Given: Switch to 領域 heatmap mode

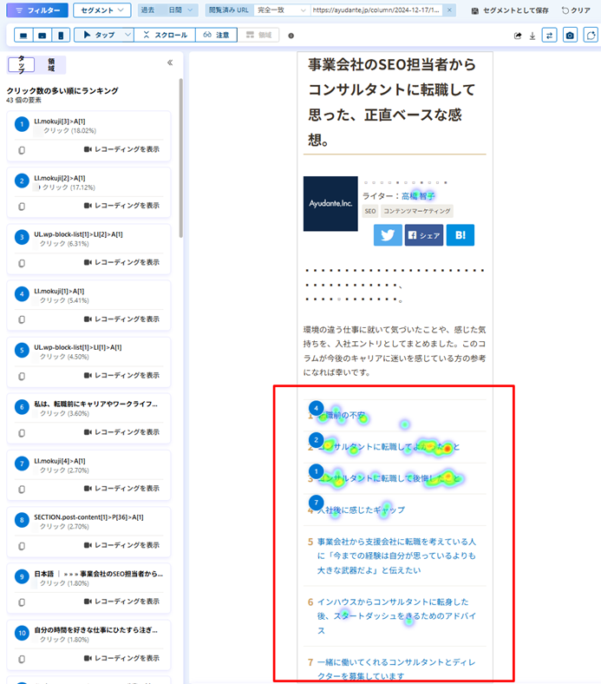Looking at the screenshot, I should (x=259, y=35).
